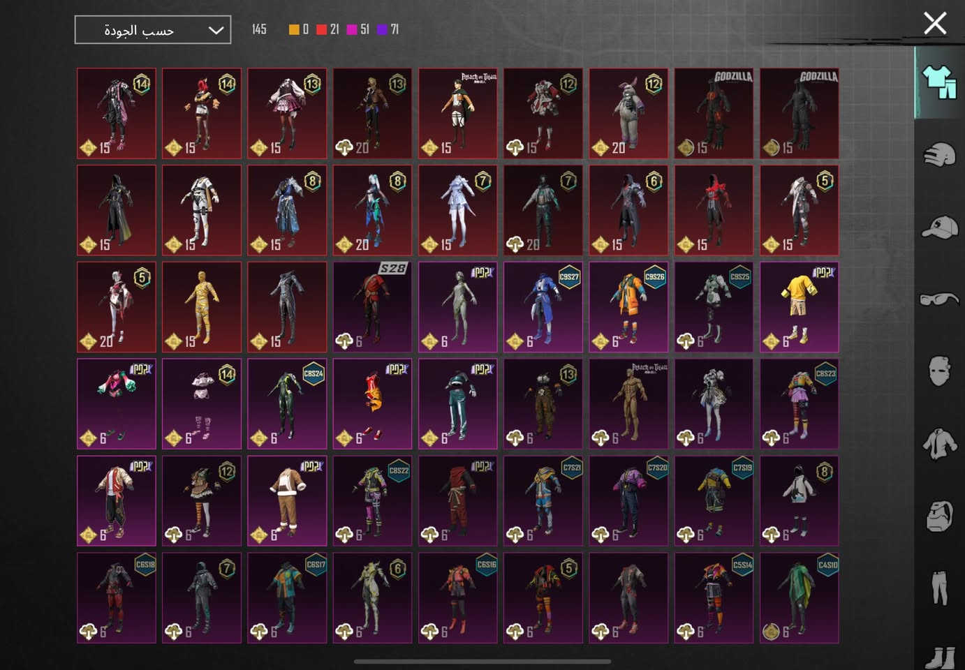Open the sort by quality dropdown
This screenshot has width=965, height=670.
coord(153,30)
